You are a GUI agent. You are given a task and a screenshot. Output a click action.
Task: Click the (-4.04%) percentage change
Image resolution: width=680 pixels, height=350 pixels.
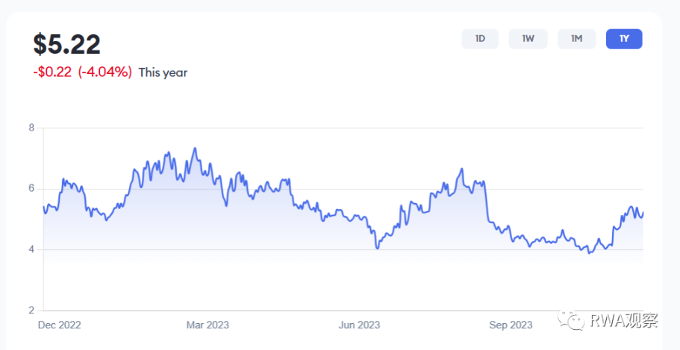[x=105, y=72]
